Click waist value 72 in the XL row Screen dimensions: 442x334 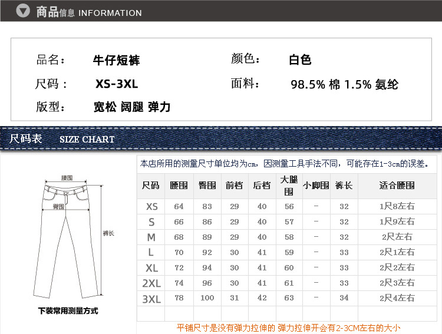point(179,268)
